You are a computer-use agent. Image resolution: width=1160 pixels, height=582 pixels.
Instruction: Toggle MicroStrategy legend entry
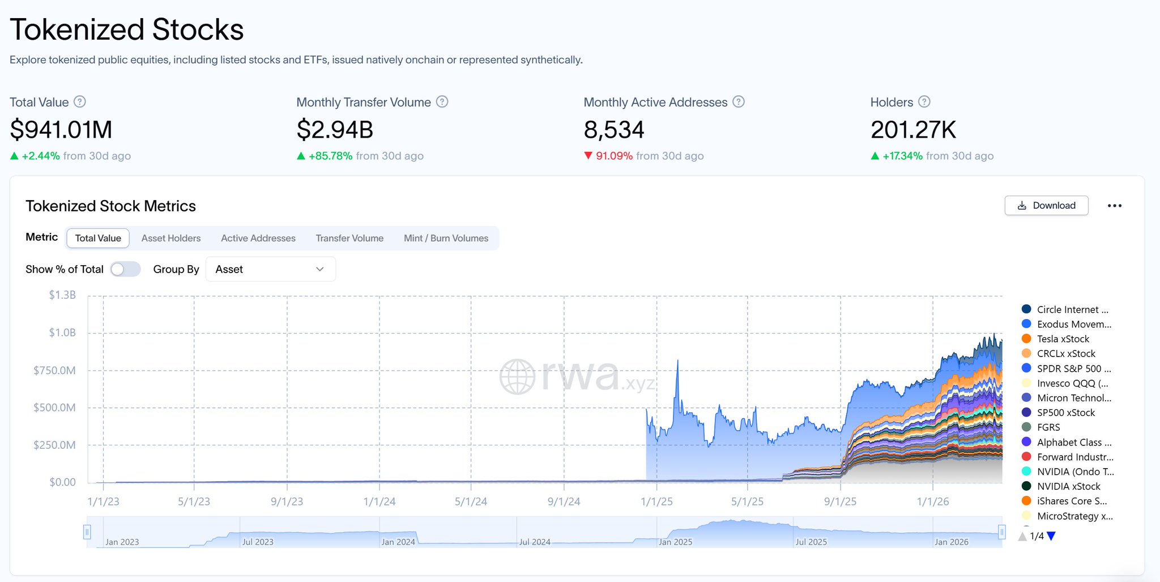pos(1068,516)
